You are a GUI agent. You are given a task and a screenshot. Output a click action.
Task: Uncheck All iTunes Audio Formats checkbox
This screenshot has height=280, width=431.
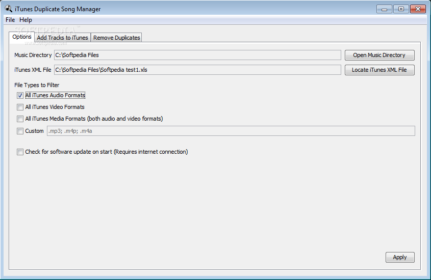[20, 95]
